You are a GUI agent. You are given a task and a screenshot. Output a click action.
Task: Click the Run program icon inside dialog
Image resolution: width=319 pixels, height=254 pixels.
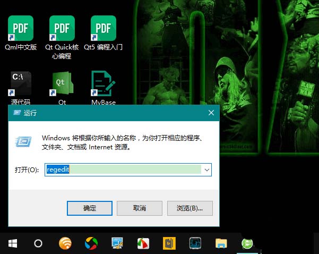pyautogui.click(x=23, y=142)
